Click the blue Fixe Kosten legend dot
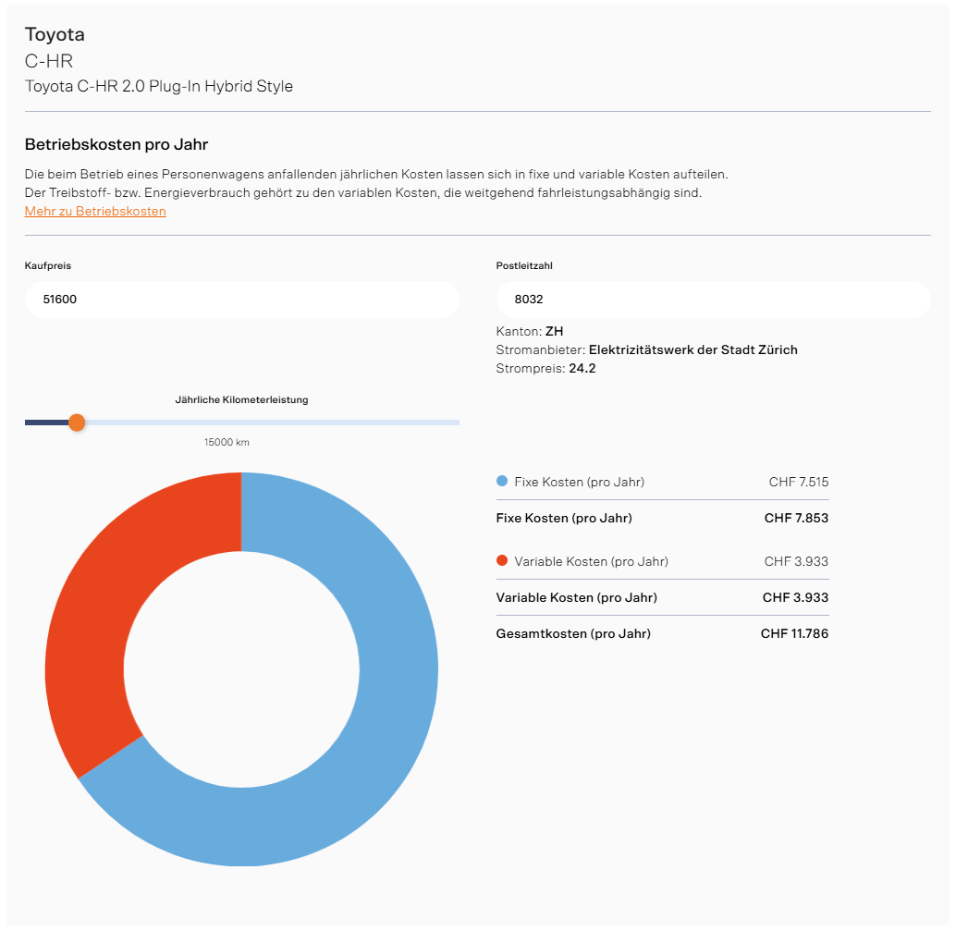The width and height of the screenshot is (956, 931). (x=502, y=481)
